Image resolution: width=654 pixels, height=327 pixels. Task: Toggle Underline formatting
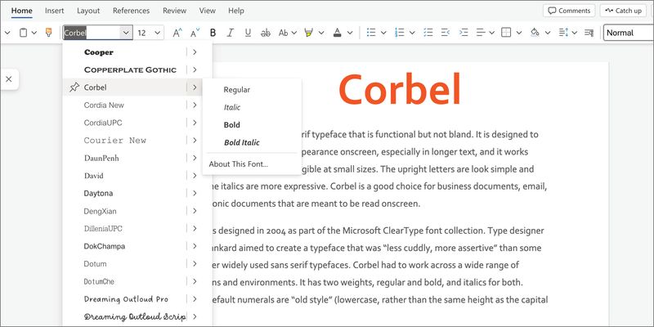(248, 33)
